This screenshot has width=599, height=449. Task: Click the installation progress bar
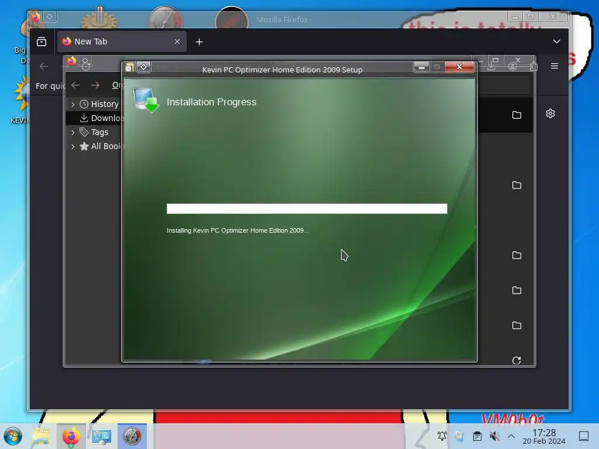pos(307,209)
